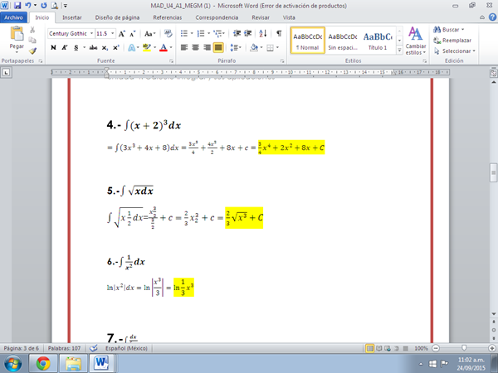Switch to Insertar tab
This screenshot has width=498, height=373.
click(x=72, y=17)
